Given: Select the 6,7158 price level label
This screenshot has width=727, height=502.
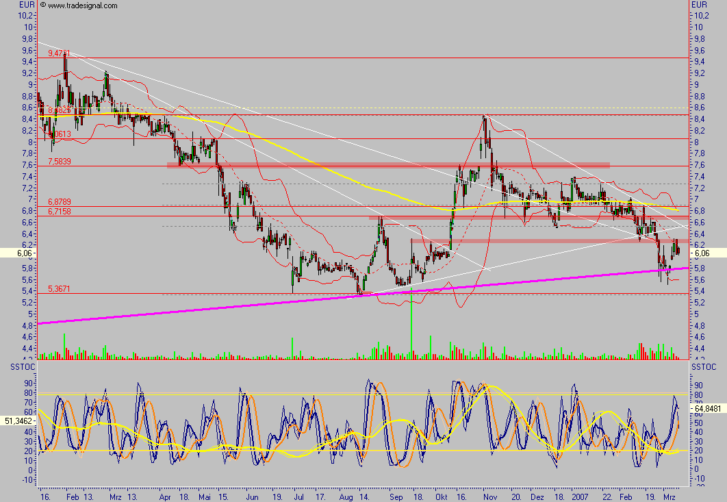Looking at the screenshot, I should pyautogui.click(x=60, y=212).
